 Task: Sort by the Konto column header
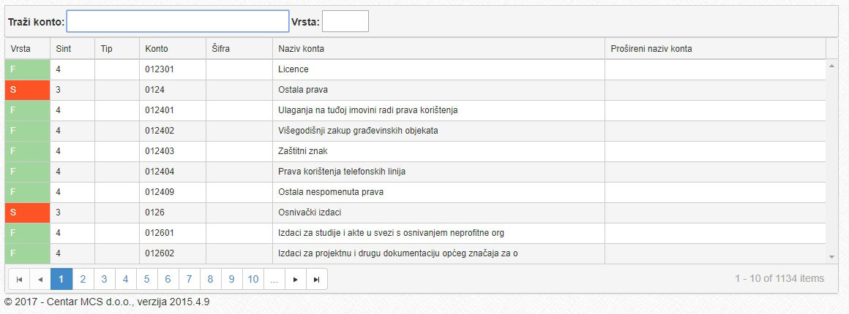click(x=173, y=49)
